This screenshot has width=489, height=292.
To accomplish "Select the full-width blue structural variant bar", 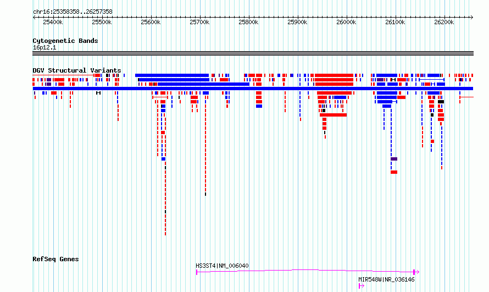I will click(x=253, y=89).
